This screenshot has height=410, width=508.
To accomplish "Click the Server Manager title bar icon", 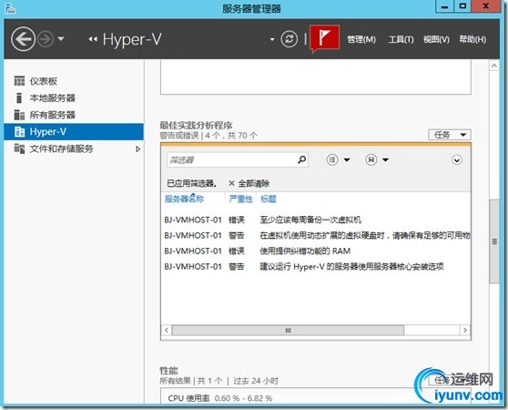I will pos(10,8).
